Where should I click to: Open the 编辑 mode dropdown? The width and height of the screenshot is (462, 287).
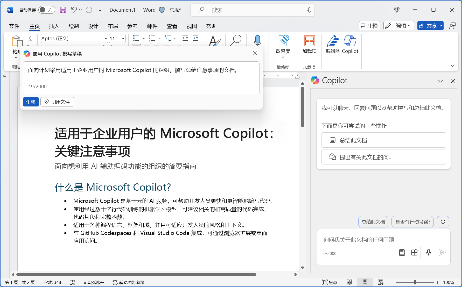coord(399,26)
